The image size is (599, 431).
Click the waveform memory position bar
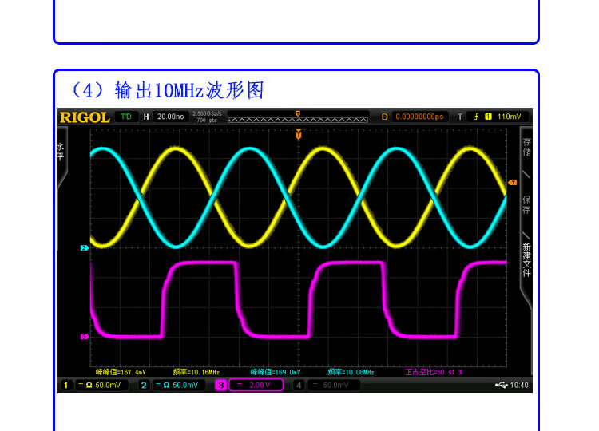coord(297,118)
